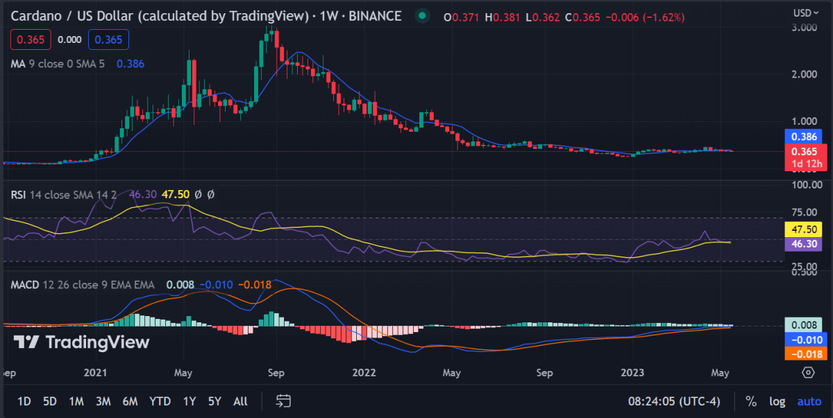Select the 5D time range

click(x=49, y=401)
